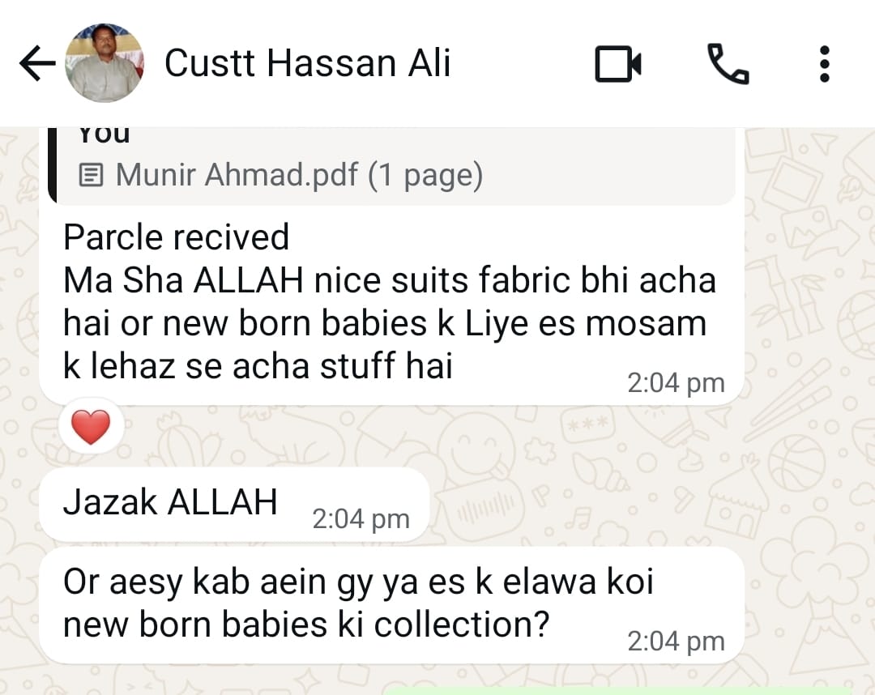The width and height of the screenshot is (875, 695).
Task: Start a voice call with the phone icon
Action: click(728, 64)
